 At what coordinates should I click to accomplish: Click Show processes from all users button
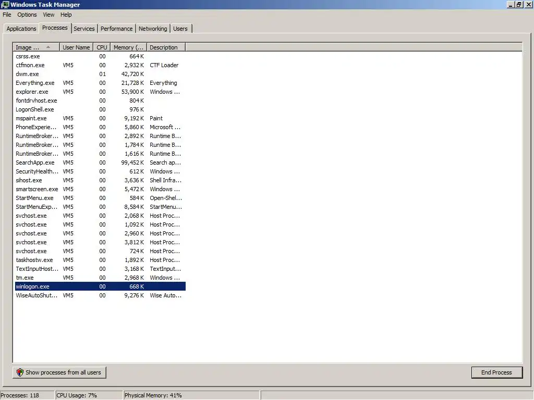(x=59, y=372)
